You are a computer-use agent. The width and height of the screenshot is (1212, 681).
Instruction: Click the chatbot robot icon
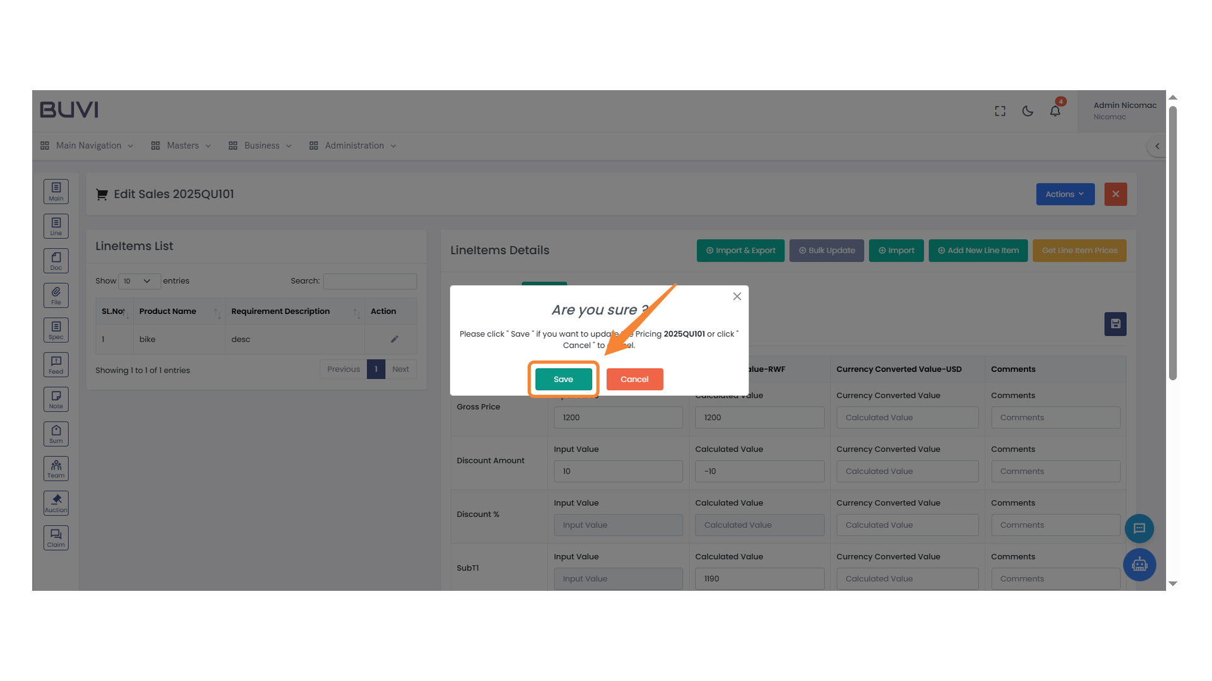[x=1139, y=564]
